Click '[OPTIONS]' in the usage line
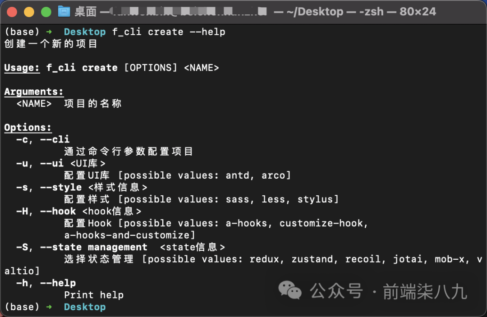The height and width of the screenshot is (317, 487). point(151,68)
